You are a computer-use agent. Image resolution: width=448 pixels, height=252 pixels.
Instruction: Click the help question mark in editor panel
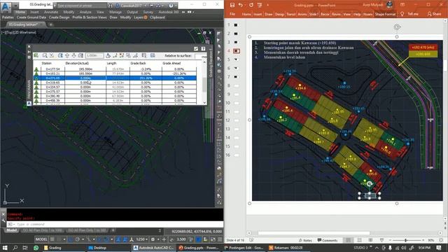pos(203,49)
